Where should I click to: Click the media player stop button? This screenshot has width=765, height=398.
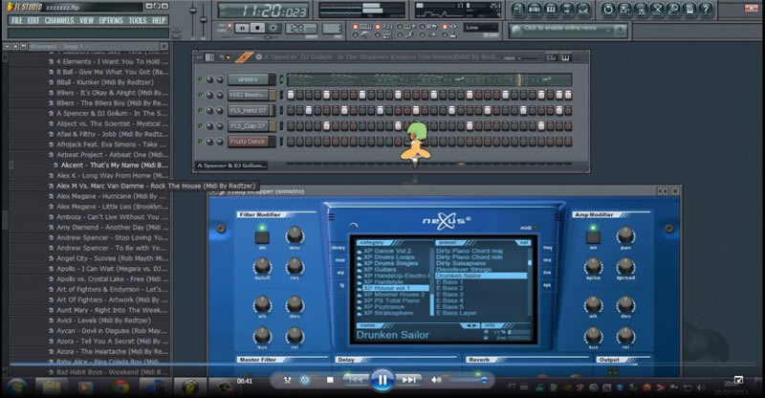coord(330,380)
